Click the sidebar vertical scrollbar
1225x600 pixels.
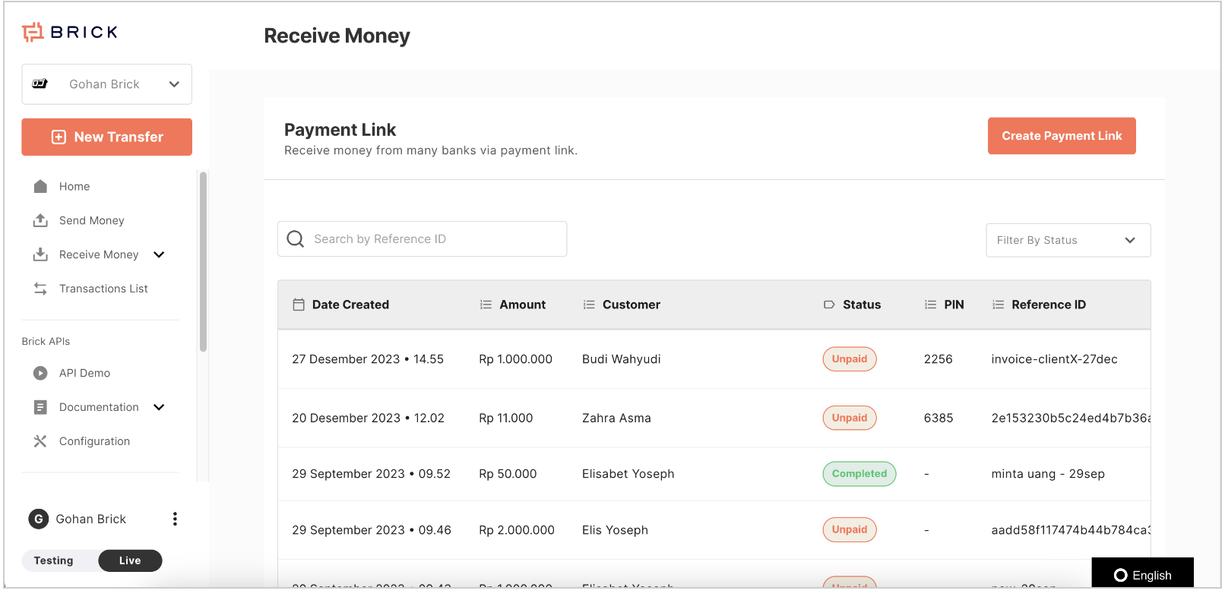tap(203, 262)
